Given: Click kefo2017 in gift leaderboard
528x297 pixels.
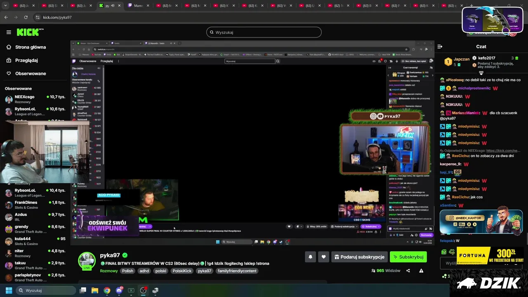Looking at the screenshot, I should pyautogui.click(x=487, y=58).
